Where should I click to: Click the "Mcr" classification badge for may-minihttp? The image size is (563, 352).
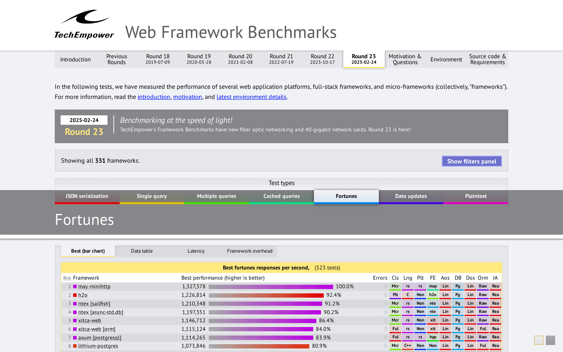tap(395, 286)
